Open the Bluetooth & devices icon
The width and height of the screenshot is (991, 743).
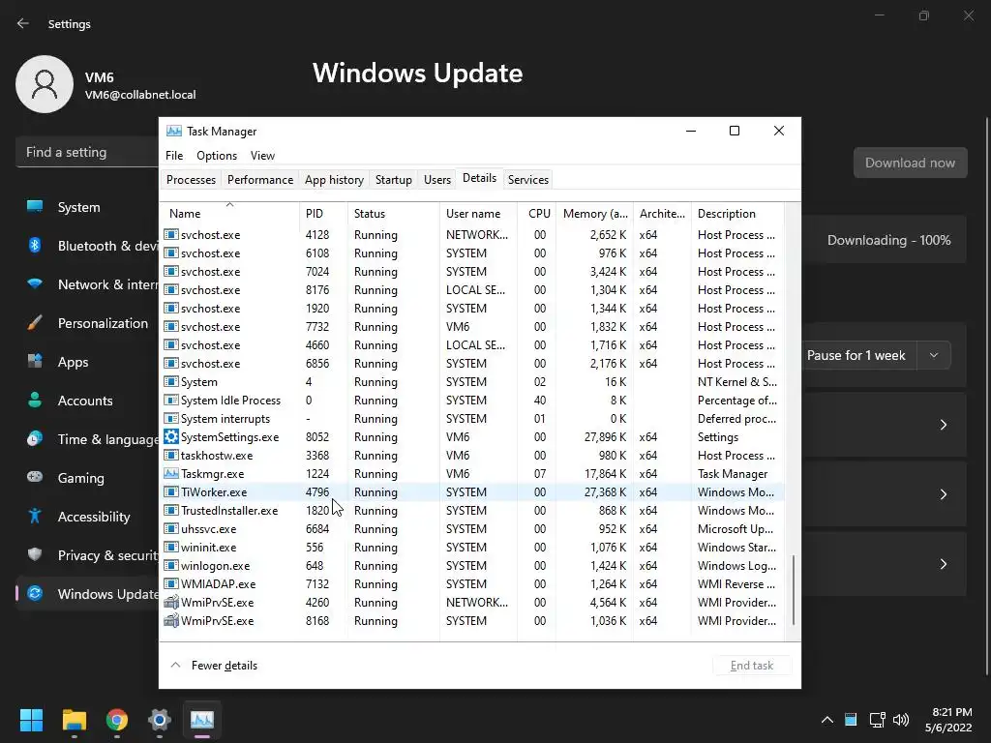(x=35, y=245)
